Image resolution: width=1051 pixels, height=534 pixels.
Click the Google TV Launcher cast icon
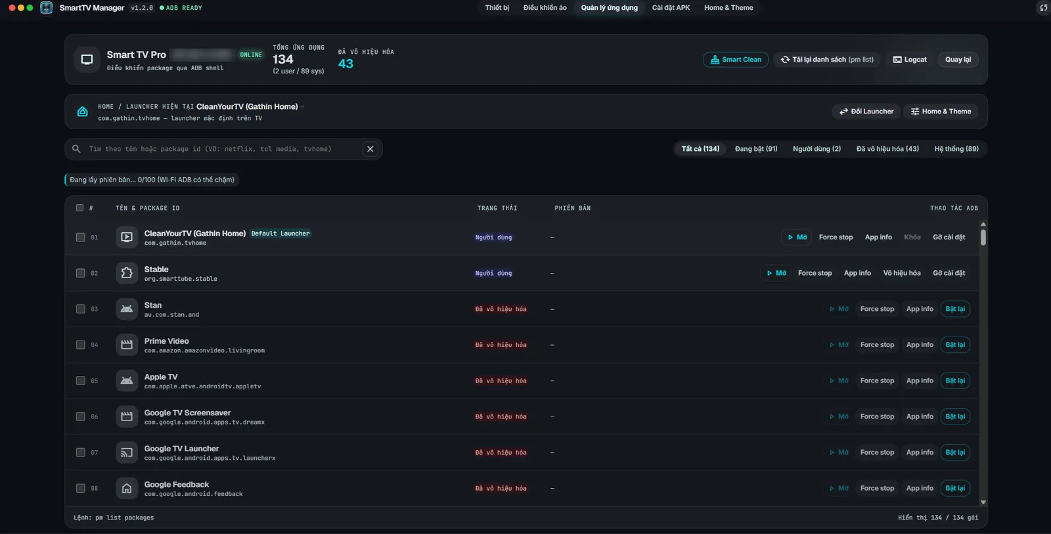pos(127,452)
